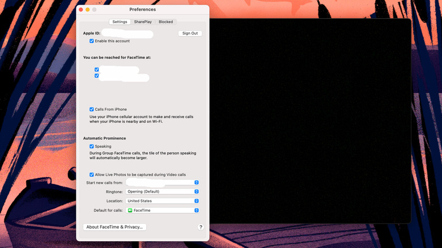Toggle the first FaceTime reachable address checkbox
Screen dimensions: 442x248
tap(97, 69)
